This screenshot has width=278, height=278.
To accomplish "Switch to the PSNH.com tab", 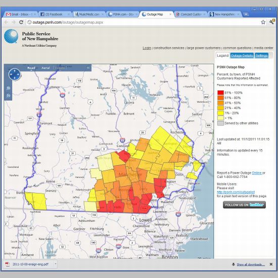I will 122,14.
